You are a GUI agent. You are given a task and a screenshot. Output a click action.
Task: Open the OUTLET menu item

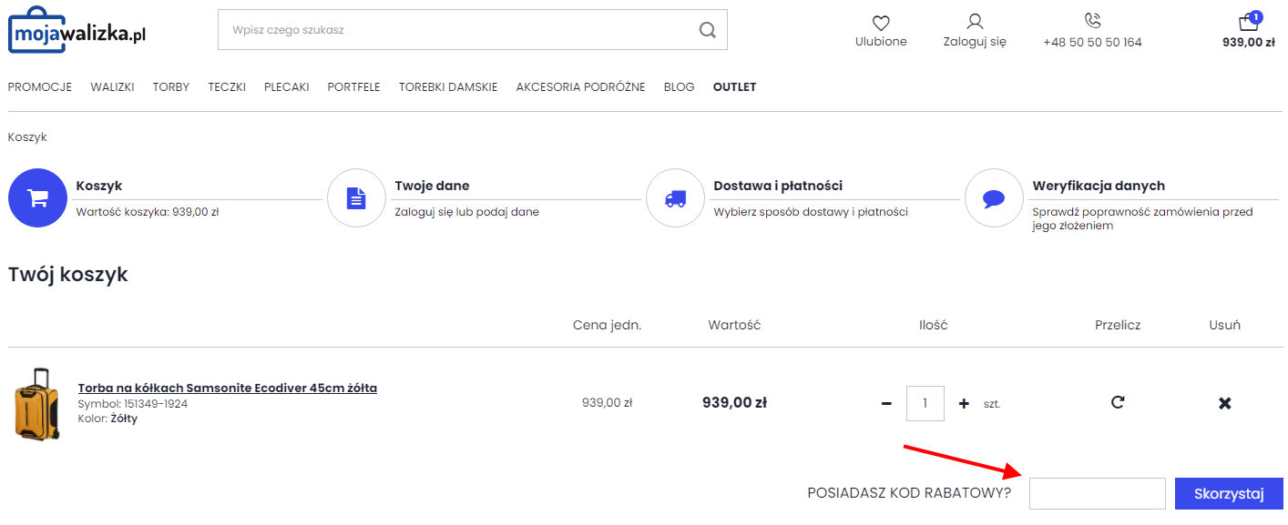(734, 87)
